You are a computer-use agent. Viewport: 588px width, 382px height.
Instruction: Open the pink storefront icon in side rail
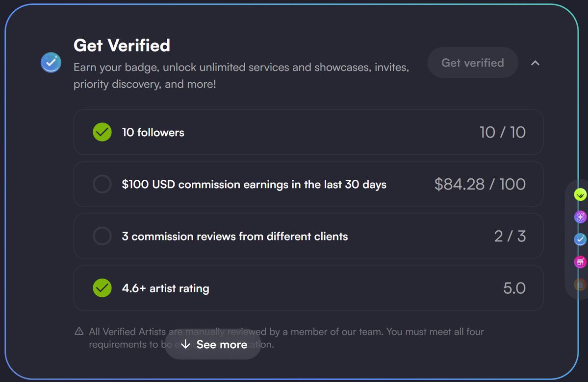pyautogui.click(x=580, y=262)
